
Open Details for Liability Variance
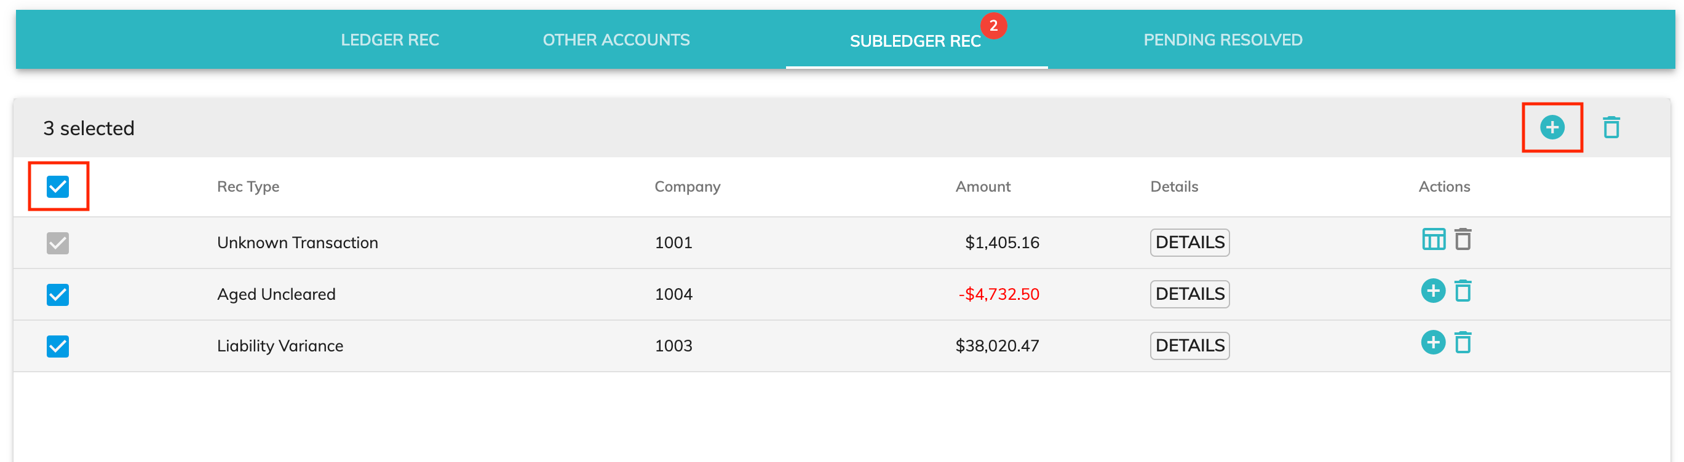pos(1189,346)
